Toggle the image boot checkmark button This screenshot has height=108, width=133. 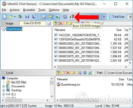(49, 23)
